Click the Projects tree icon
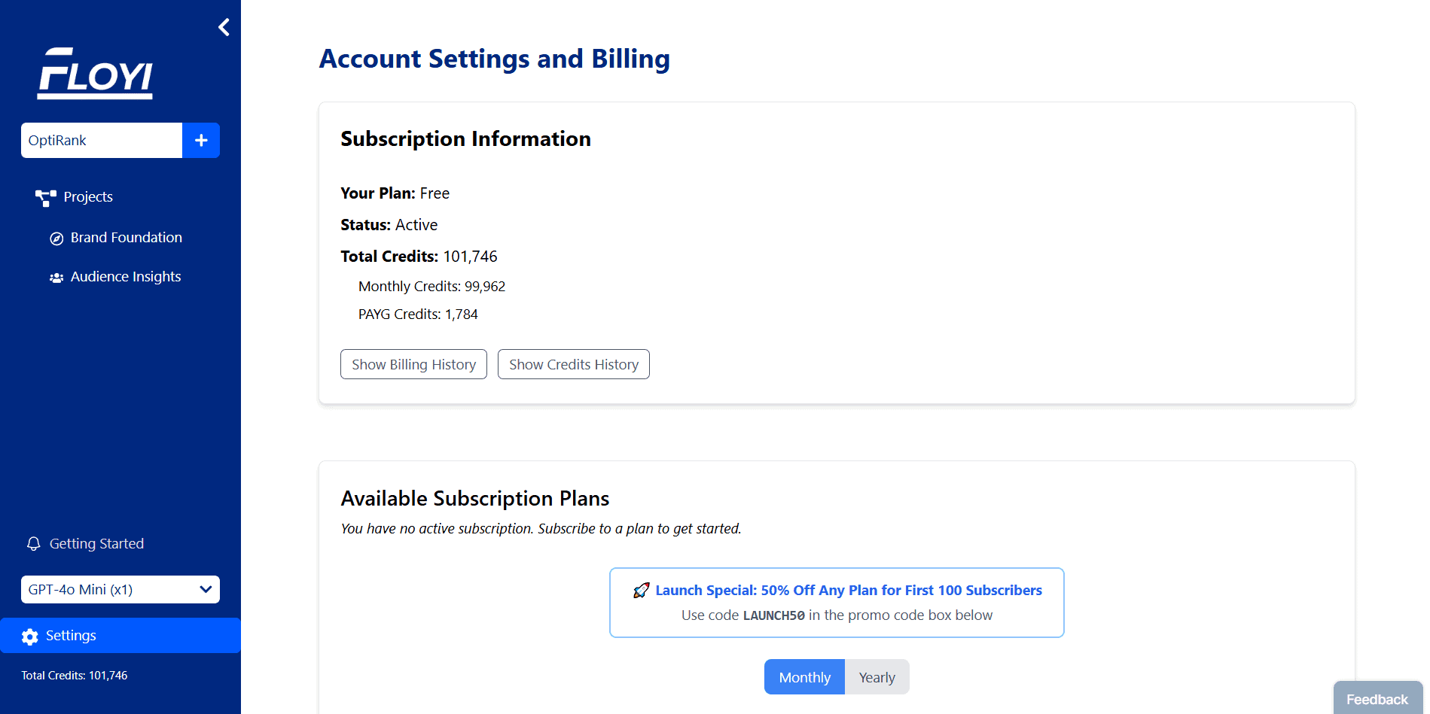The image size is (1430, 714). tap(45, 198)
